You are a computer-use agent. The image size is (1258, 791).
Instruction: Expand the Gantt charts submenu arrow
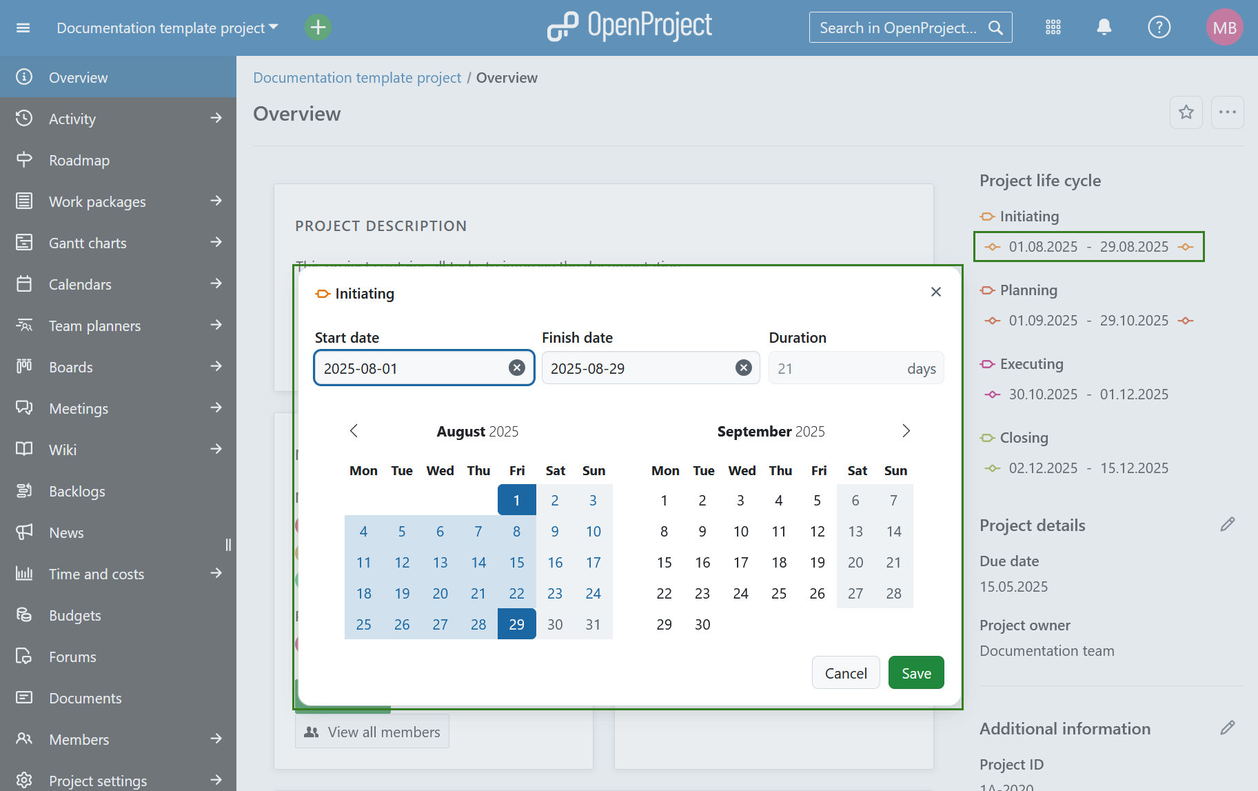click(x=216, y=242)
